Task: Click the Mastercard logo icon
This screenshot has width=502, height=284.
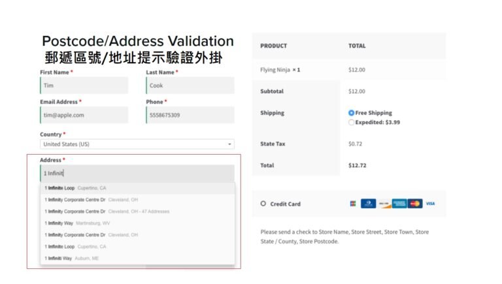Action: pyautogui.click(x=415, y=204)
